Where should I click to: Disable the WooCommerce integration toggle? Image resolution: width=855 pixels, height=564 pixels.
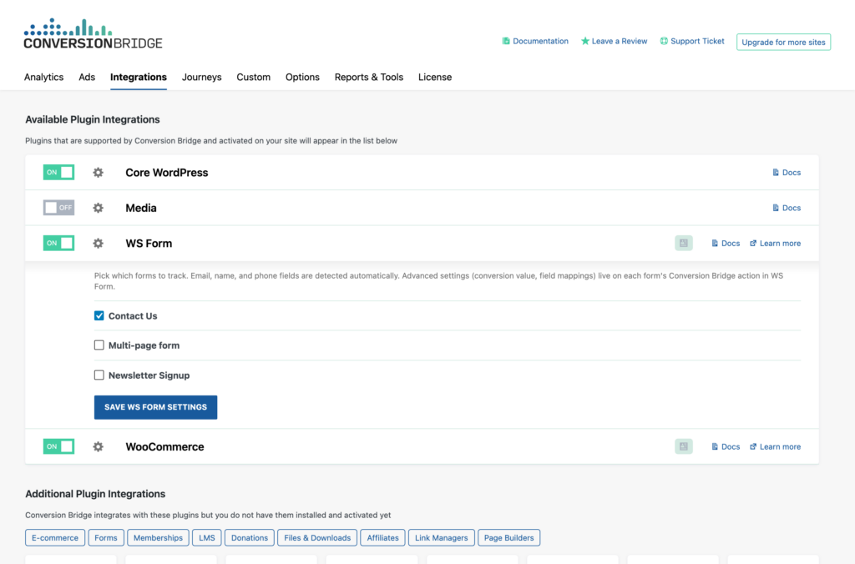coord(59,446)
